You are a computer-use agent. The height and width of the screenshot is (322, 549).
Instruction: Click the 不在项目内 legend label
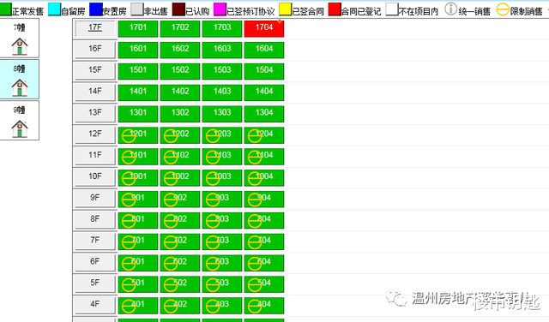419,11
